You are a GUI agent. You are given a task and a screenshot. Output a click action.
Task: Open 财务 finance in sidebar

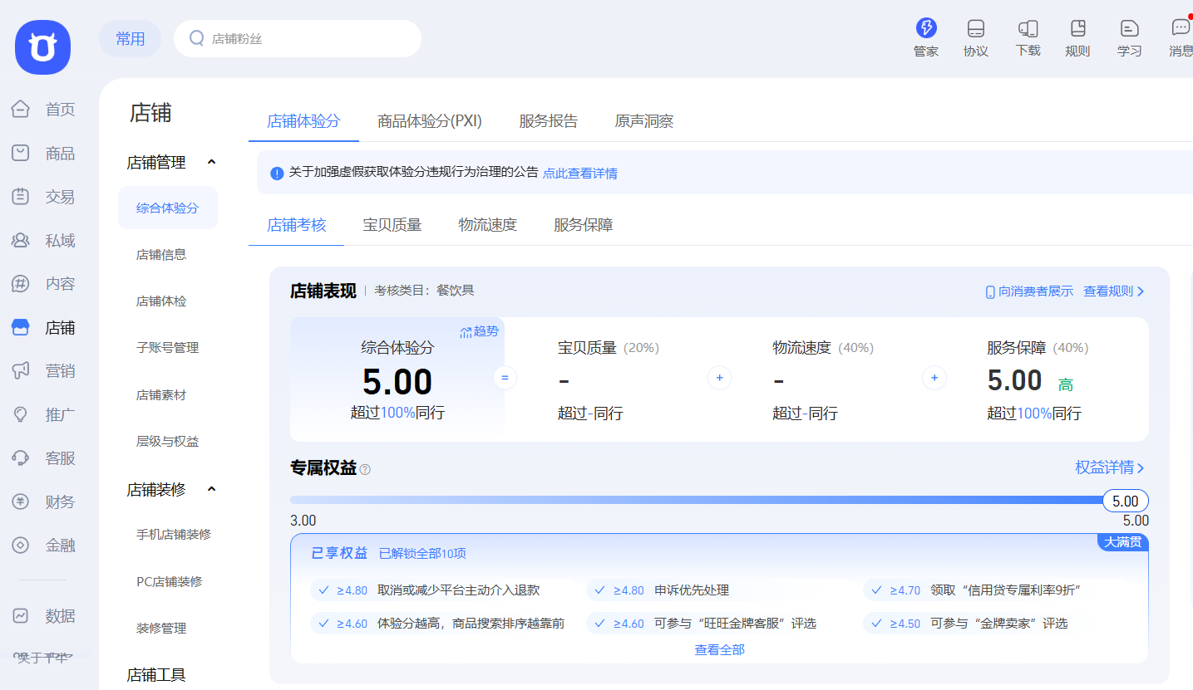(x=43, y=502)
